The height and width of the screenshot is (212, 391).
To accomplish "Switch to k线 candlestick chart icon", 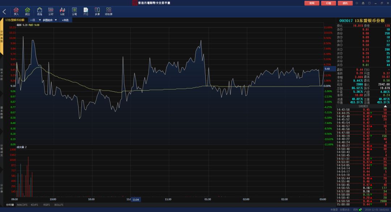I will (x=62, y=12).
